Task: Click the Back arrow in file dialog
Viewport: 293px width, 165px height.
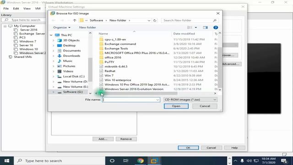Action: pyautogui.click(x=54, y=20)
